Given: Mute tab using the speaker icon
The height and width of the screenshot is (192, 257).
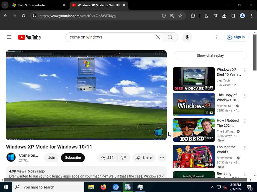Looking at the screenshot, I should (x=118, y=5).
